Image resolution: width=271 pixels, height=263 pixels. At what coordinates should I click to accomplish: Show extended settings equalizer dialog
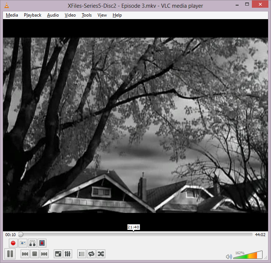(68, 254)
